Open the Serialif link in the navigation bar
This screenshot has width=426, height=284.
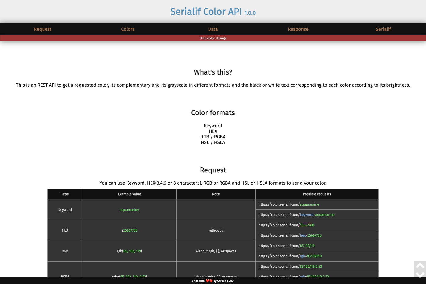pyautogui.click(x=383, y=29)
